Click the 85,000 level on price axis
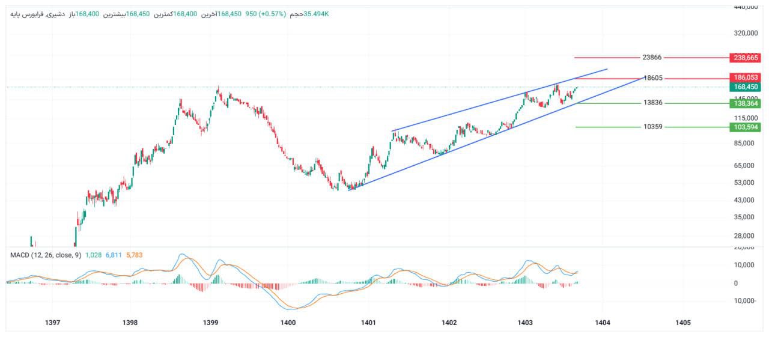This screenshot has width=769, height=337. click(x=745, y=144)
